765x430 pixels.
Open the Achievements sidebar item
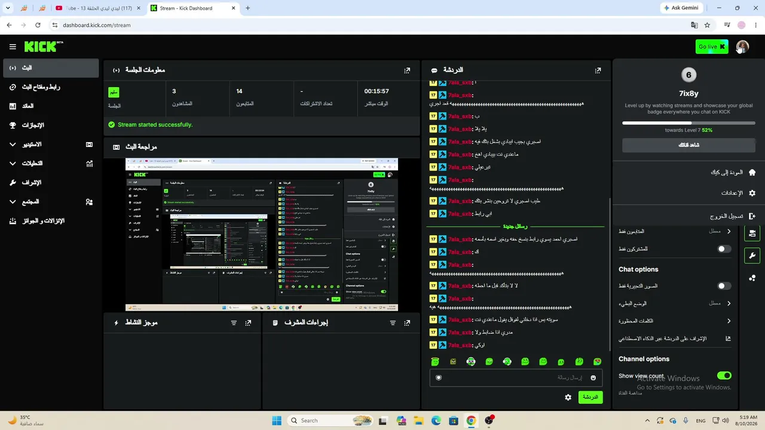(x=51, y=125)
